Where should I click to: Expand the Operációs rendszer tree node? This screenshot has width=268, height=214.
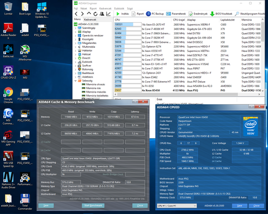point(75,36)
